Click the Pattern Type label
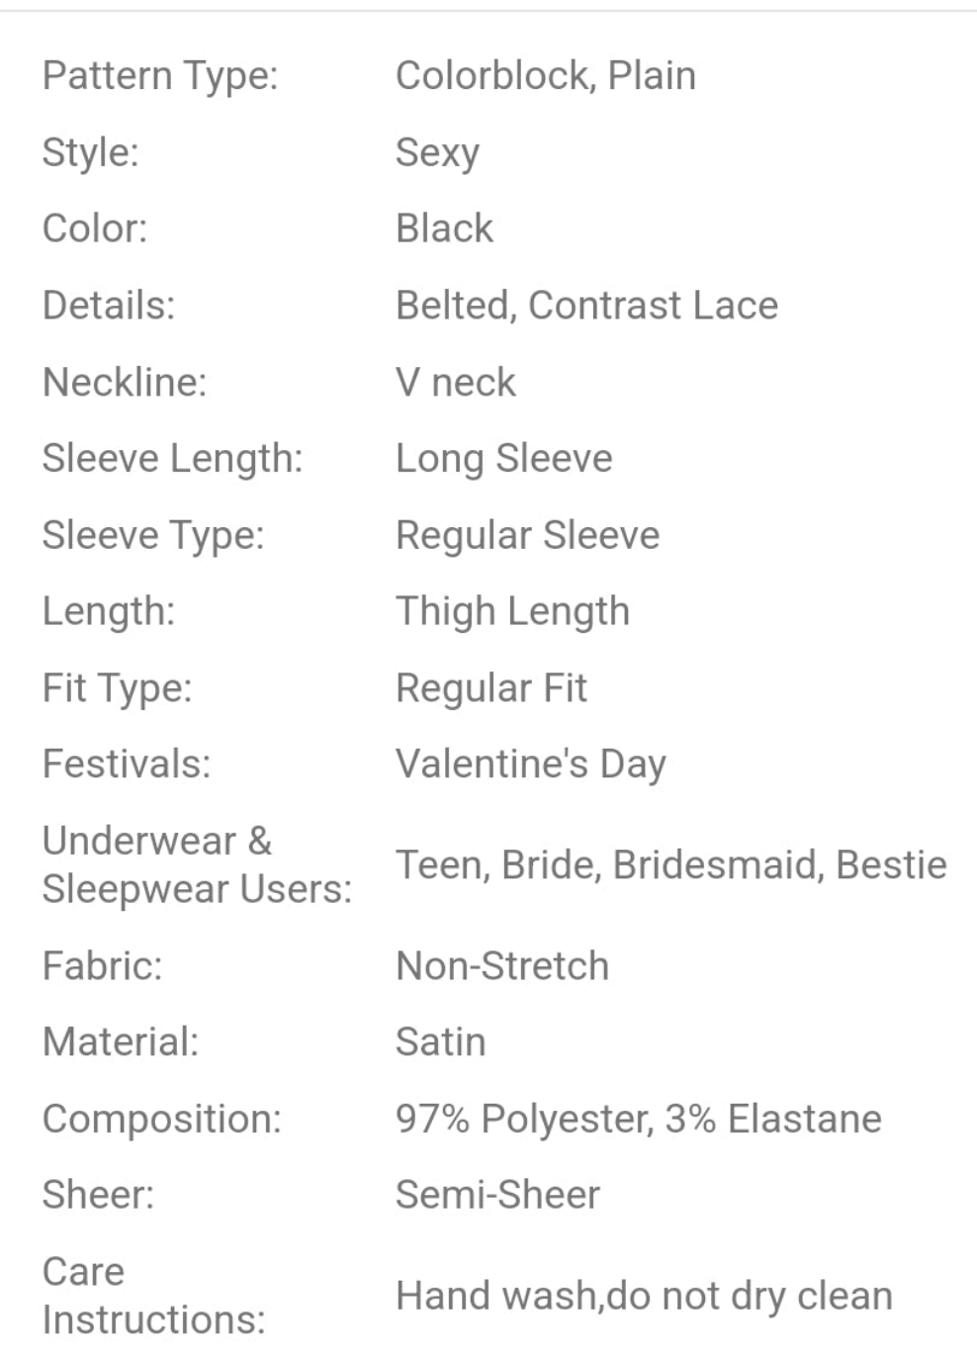This screenshot has width=977, height=1355. tap(160, 76)
